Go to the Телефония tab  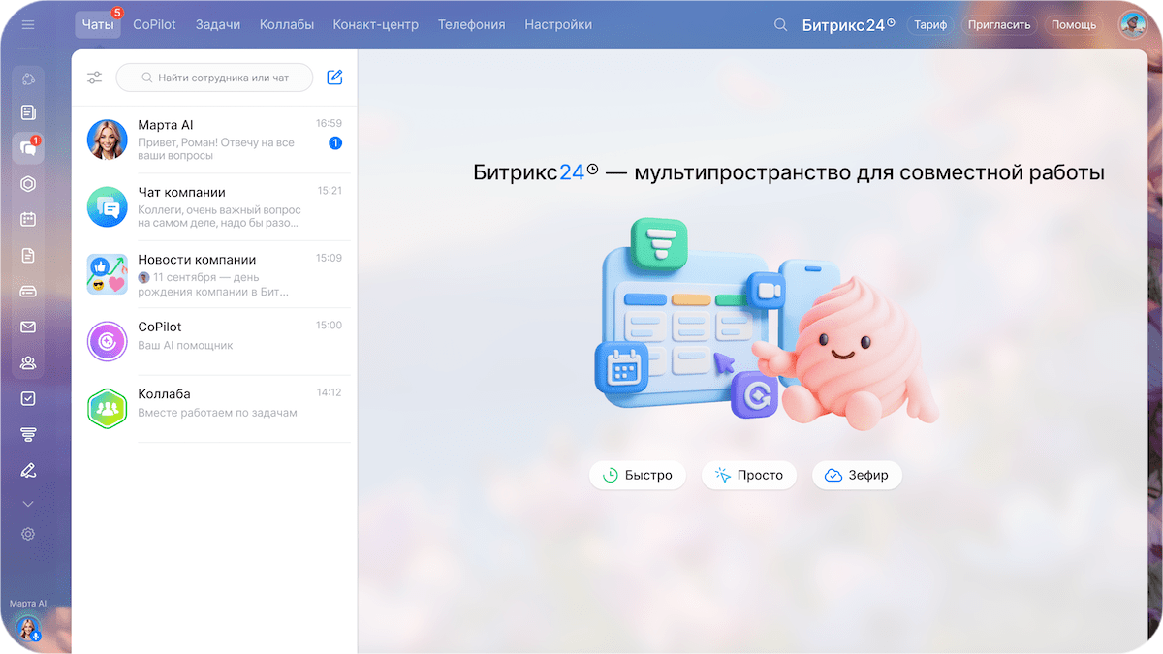click(471, 25)
